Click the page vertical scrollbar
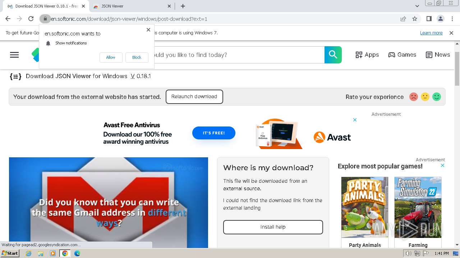 (x=457, y=69)
